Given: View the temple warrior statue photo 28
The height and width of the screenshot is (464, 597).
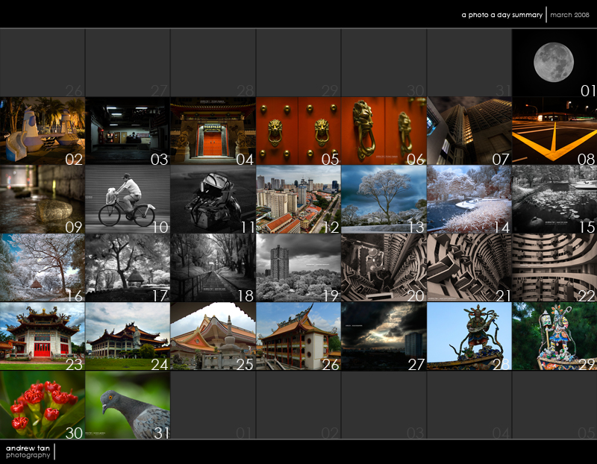Looking at the screenshot, I should pyautogui.click(x=469, y=336).
